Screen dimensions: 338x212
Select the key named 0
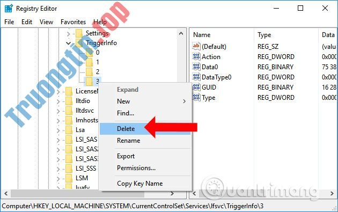[x=98, y=53]
